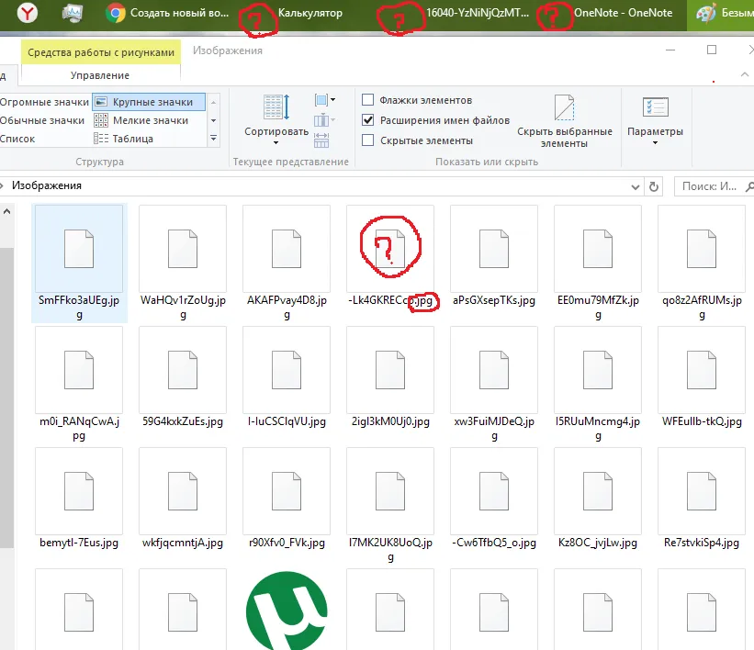This screenshot has height=650, width=754.
Task: Select file SmFFko3aUEg.jpg
Action: (79, 263)
